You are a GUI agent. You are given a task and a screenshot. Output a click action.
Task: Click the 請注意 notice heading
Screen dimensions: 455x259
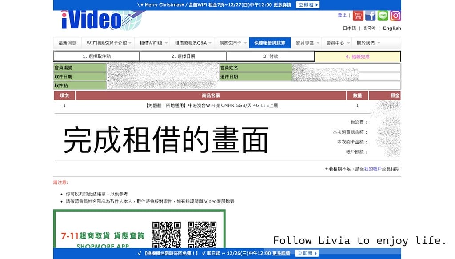pos(60,183)
